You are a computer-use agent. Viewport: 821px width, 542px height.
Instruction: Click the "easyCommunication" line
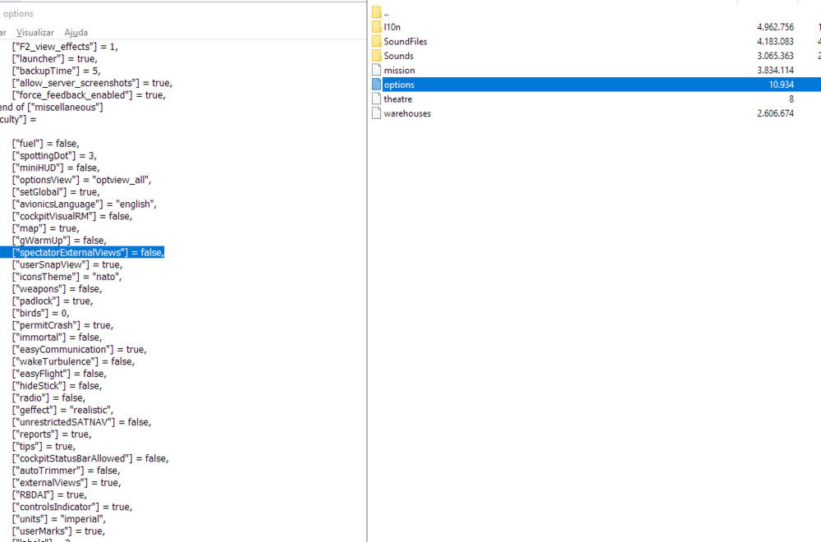coord(80,349)
